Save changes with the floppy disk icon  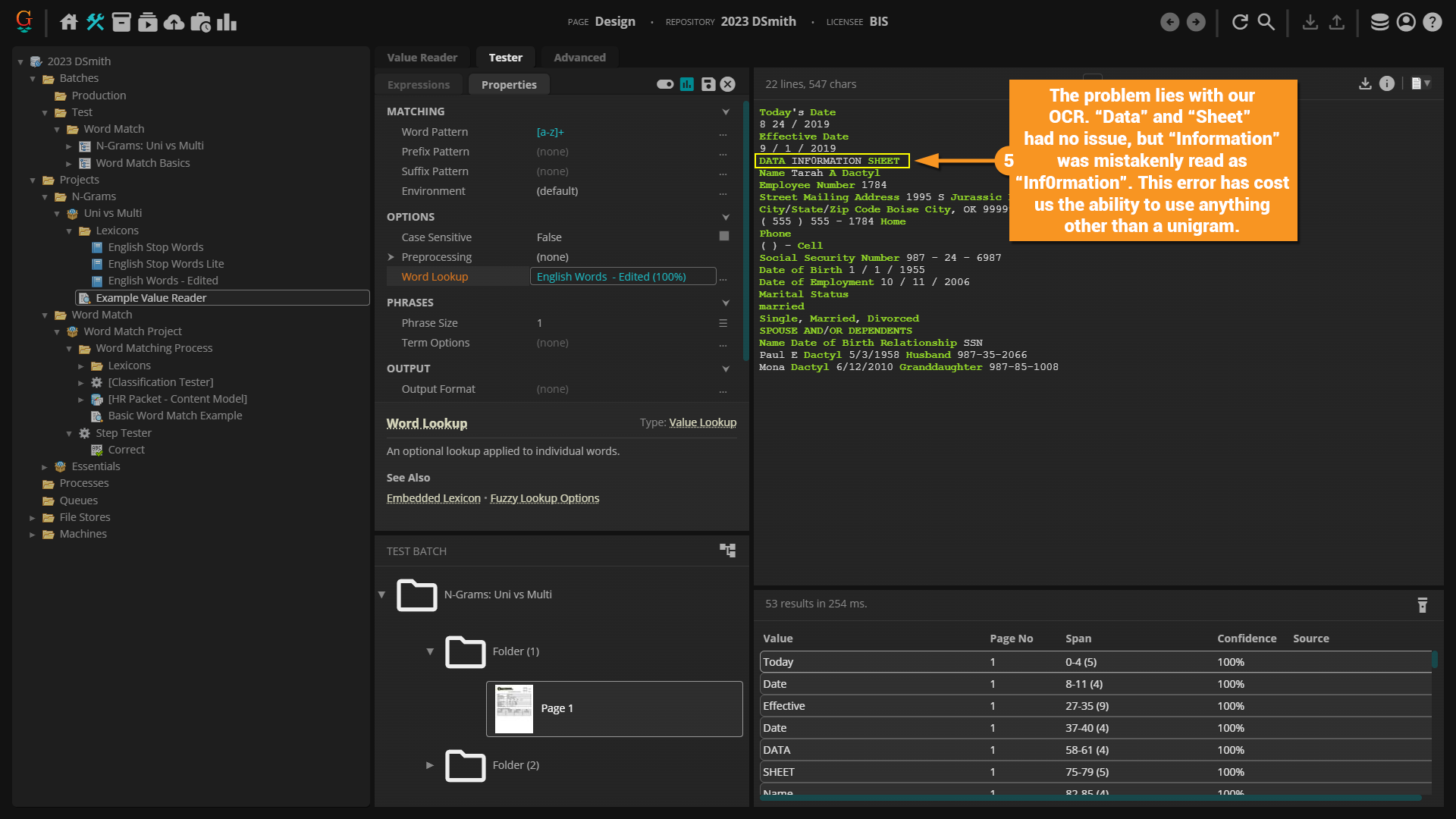click(708, 84)
